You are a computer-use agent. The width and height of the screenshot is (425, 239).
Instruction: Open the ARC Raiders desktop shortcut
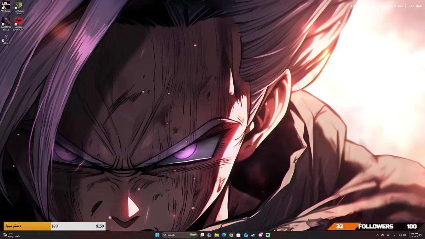[x=6, y=7]
